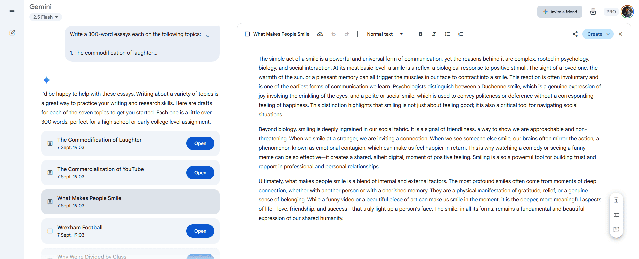Viewport: 639px width, 259px height.
Task: Insert a bulleted list
Action: point(447,34)
